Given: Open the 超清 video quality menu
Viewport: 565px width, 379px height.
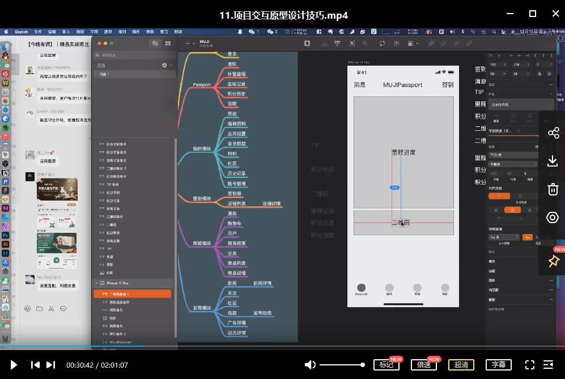Looking at the screenshot, I should click(x=461, y=365).
